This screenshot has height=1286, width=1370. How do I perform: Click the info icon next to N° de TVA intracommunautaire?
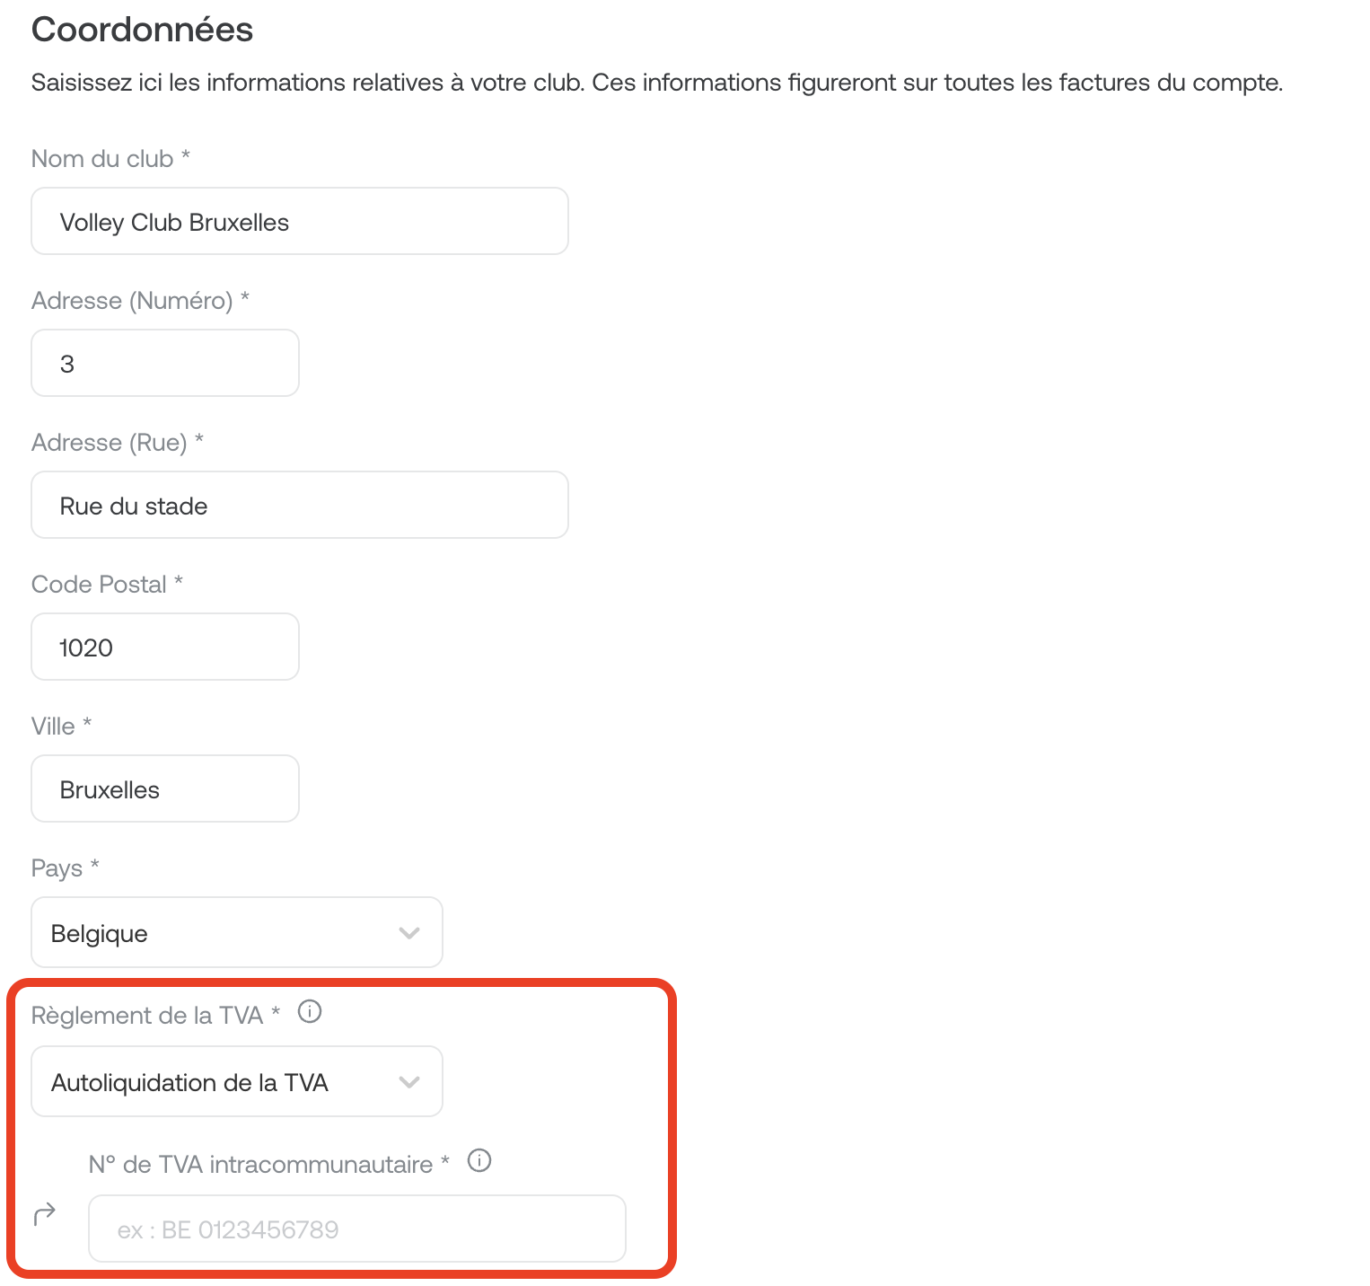(480, 1161)
